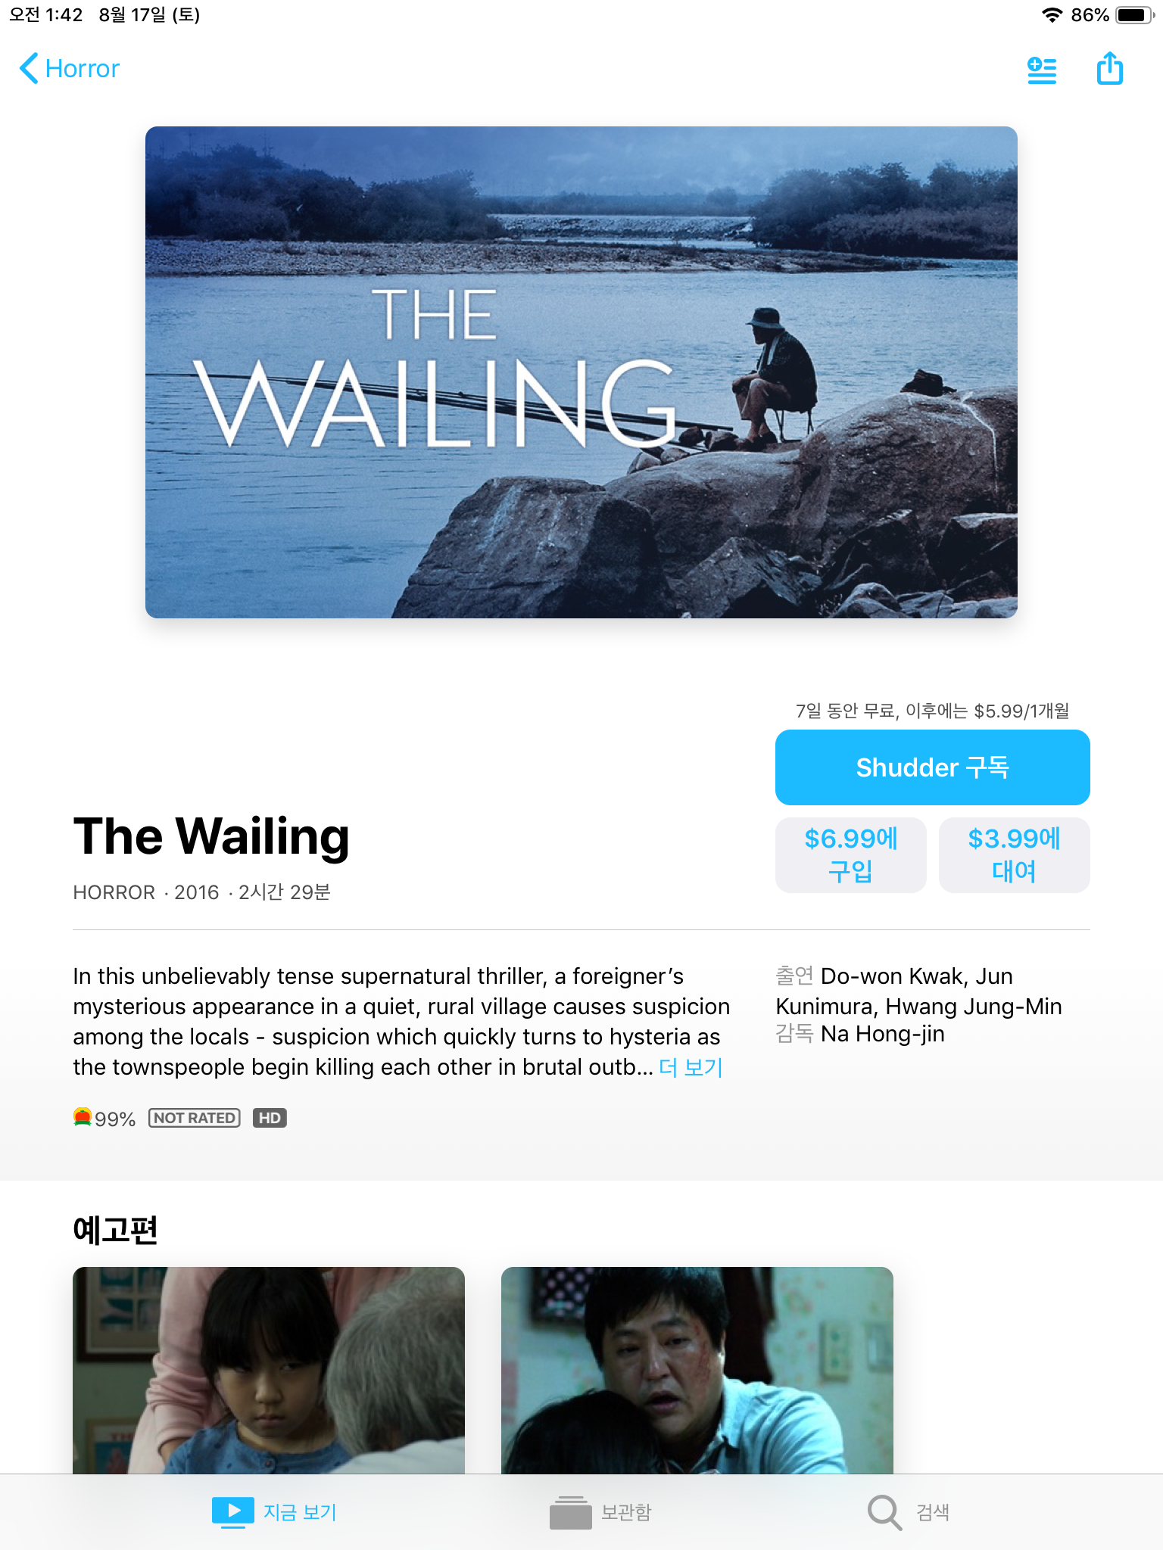The width and height of the screenshot is (1163, 1550).
Task: Tap the Add to Up Next list icon
Action: click(x=1042, y=70)
